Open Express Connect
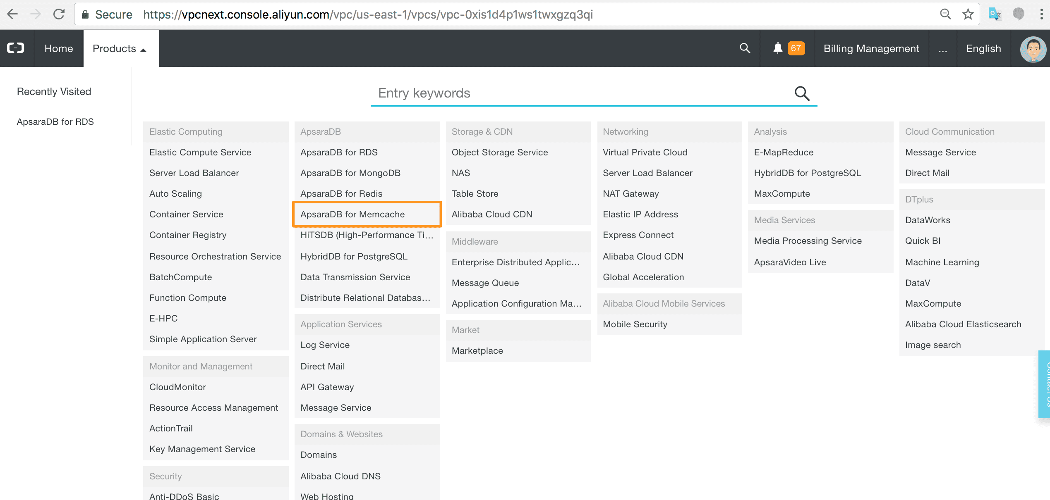The height and width of the screenshot is (500, 1050). (x=638, y=235)
